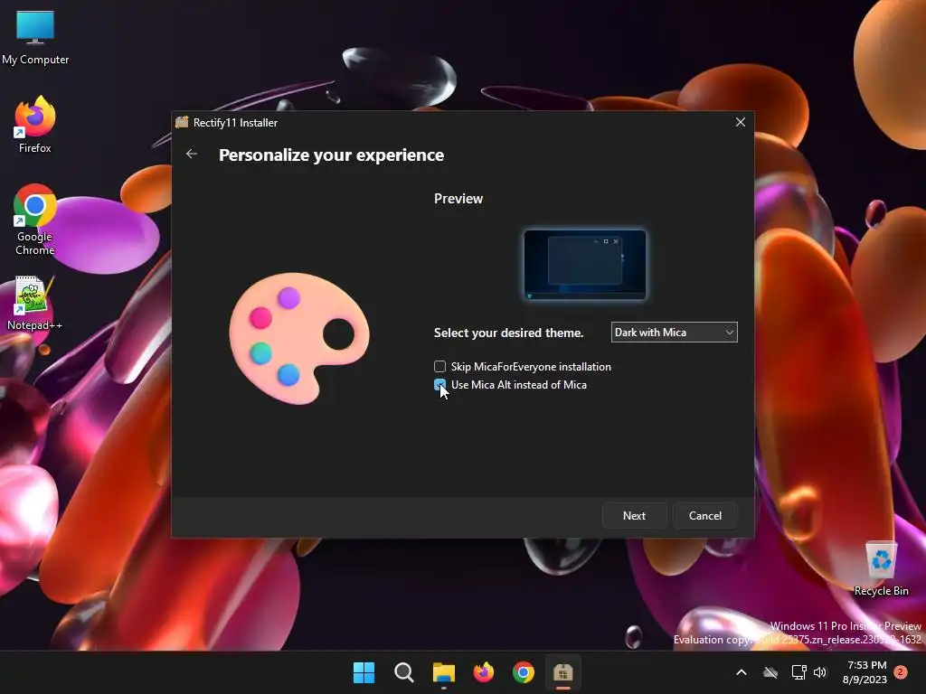Select the Recycle Bin desktop icon
This screenshot has height=694, width=926.
click(x=881, y=569)
